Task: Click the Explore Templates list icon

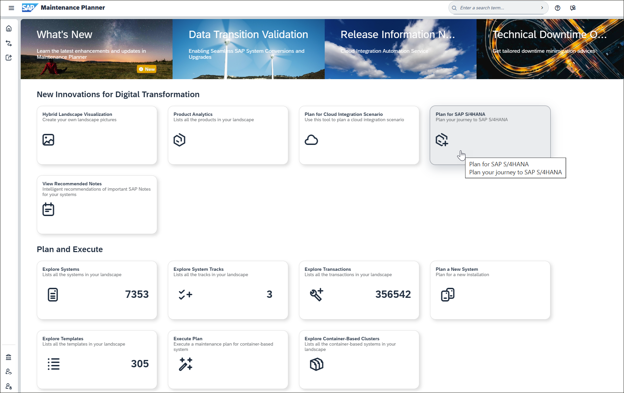Action: pyautogui.click(x=54, y=364)
